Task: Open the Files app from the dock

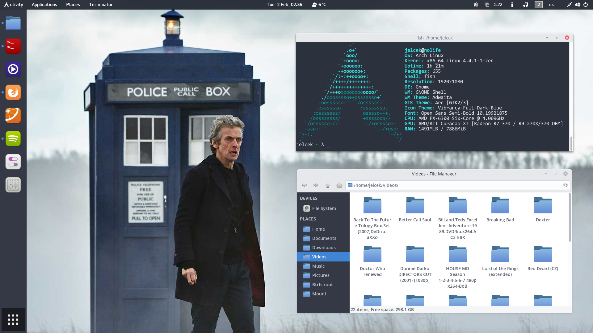Action: click(13, 23)
